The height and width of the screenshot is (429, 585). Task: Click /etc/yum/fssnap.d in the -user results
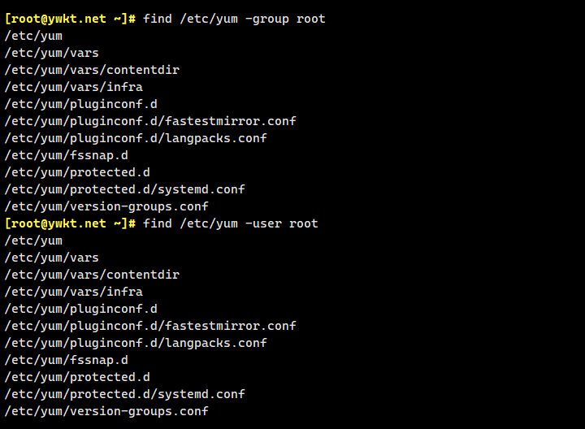coord(67,360)
